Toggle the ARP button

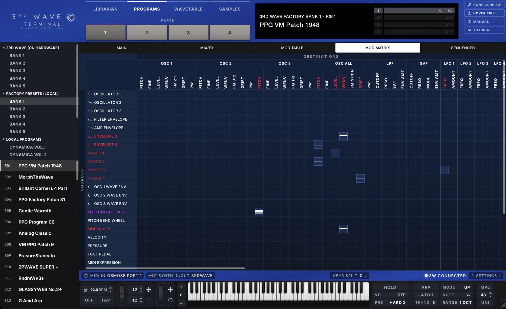coord(426,287)
